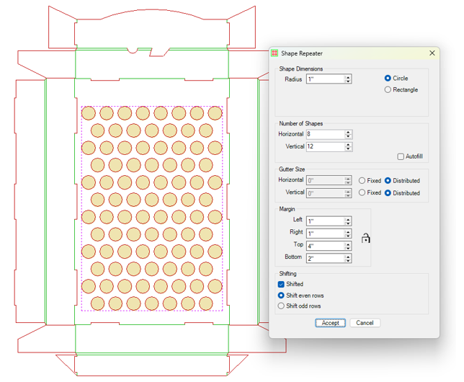Toggle the margin lock icon

[x=365, y=238]
